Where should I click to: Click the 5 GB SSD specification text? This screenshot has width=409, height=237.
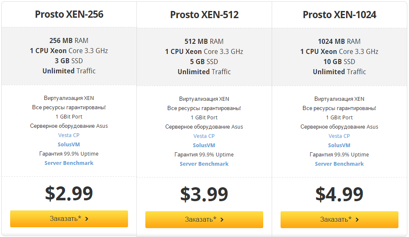coord(204,62)
